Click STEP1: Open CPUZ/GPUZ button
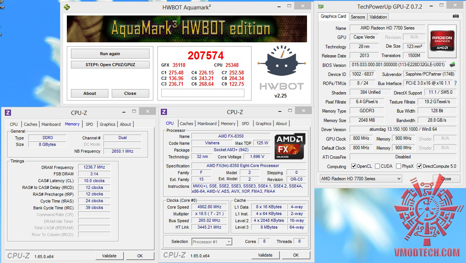Image resolution: width=466 pixels, height=263 pixels. click(110, 65)
